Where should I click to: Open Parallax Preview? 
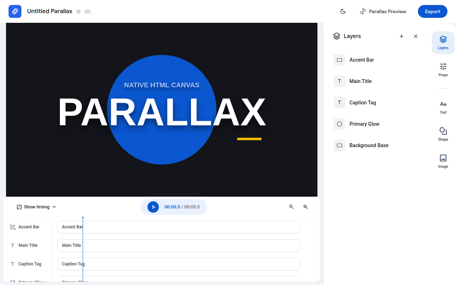pos(383,11)
